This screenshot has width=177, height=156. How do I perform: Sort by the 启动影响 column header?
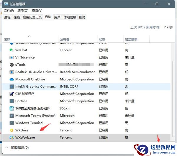coord(136,39)
